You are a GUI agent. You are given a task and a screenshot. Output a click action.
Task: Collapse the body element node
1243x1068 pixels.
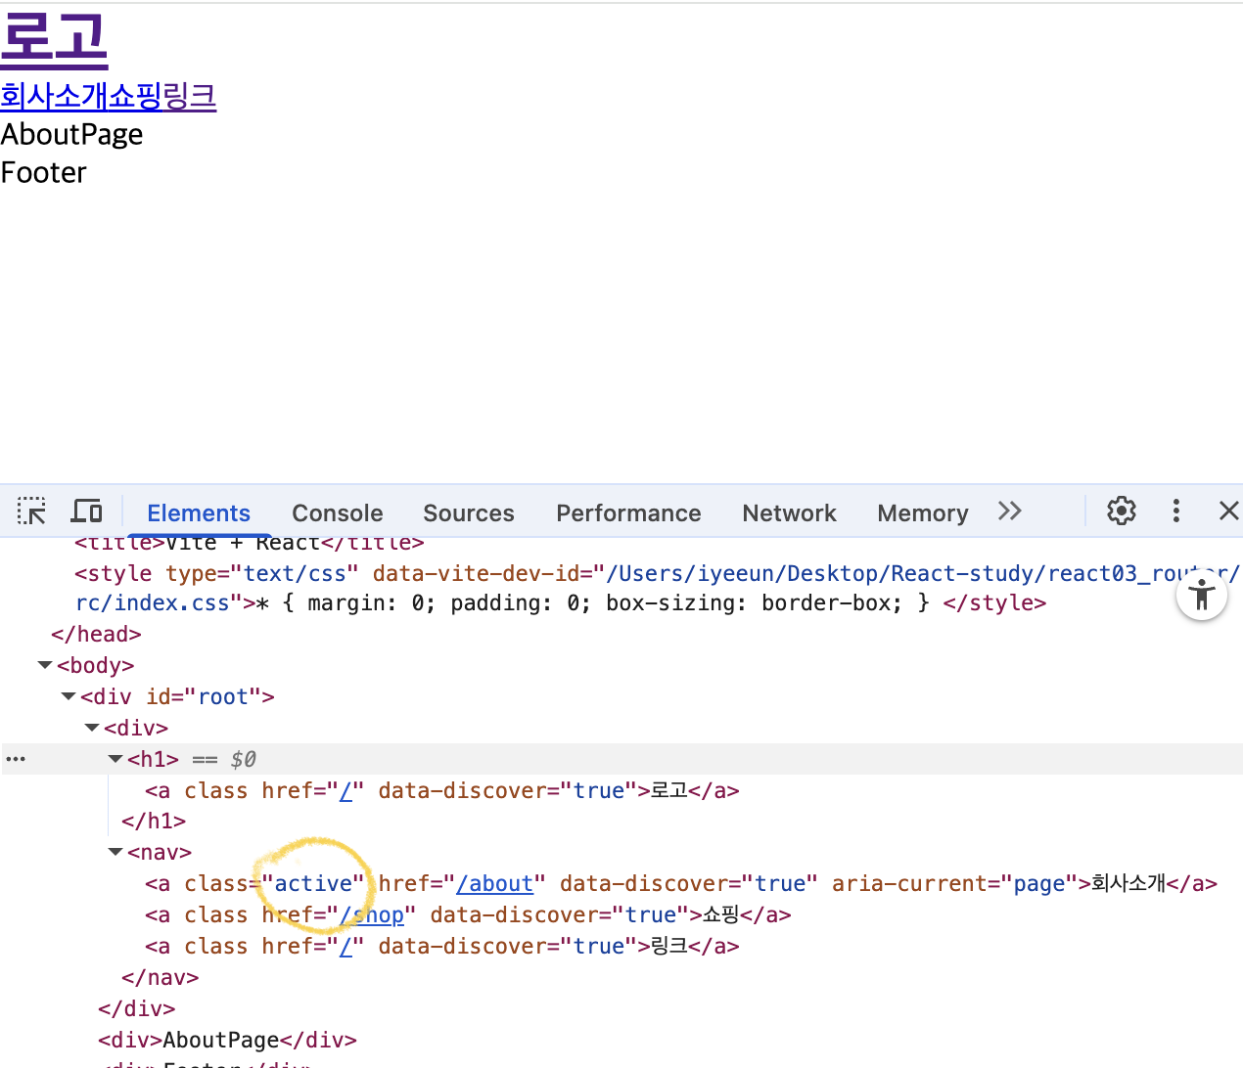45,665
